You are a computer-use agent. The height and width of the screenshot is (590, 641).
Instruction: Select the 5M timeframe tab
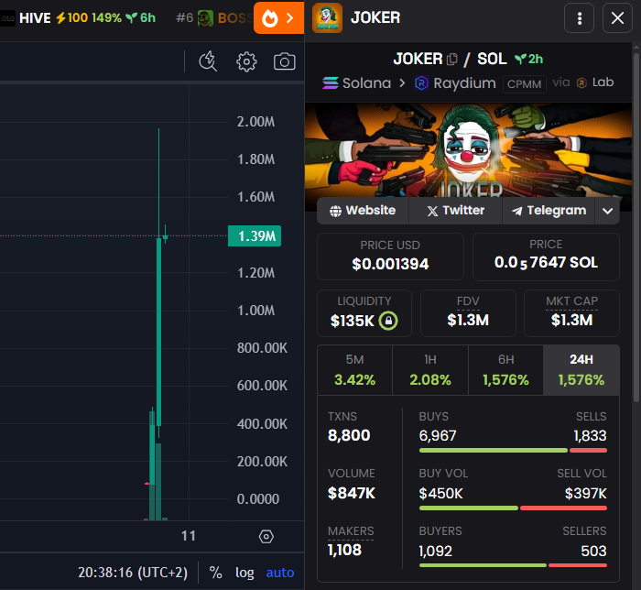355,370
